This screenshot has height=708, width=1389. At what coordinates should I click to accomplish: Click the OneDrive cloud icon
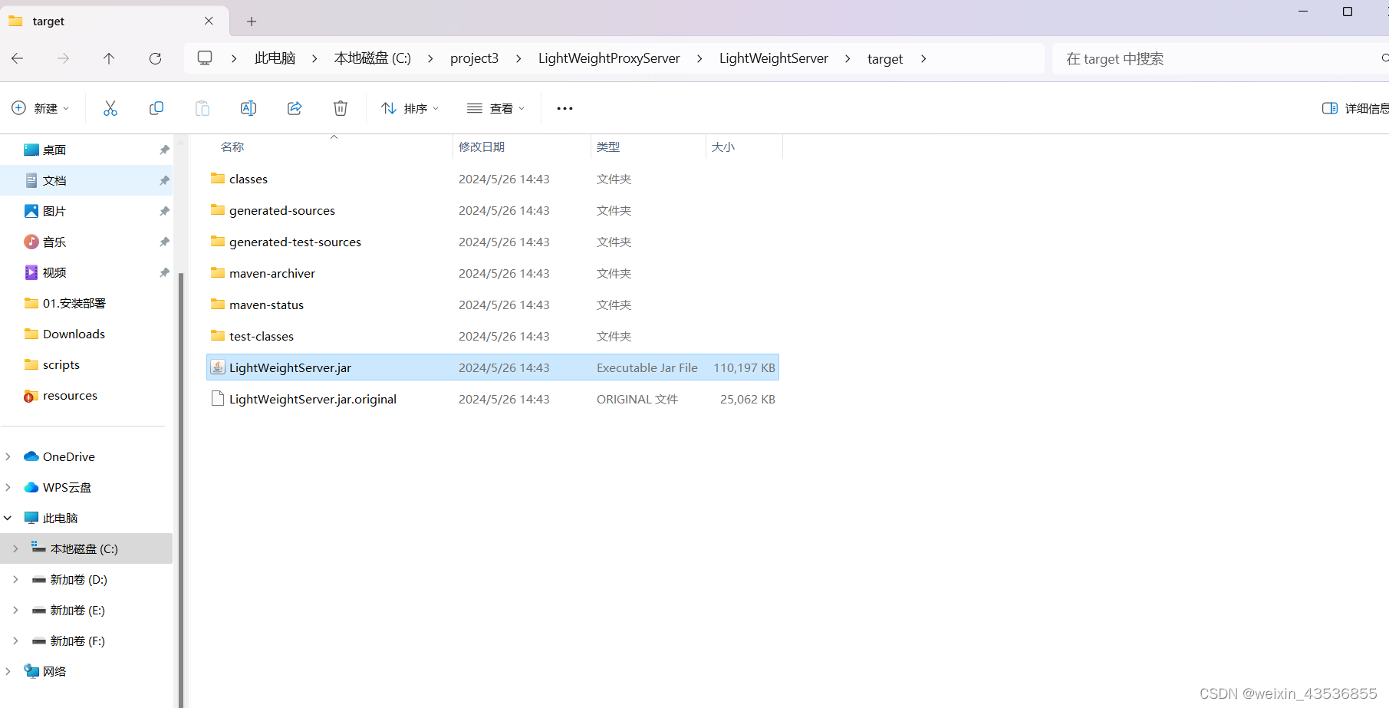31,456
